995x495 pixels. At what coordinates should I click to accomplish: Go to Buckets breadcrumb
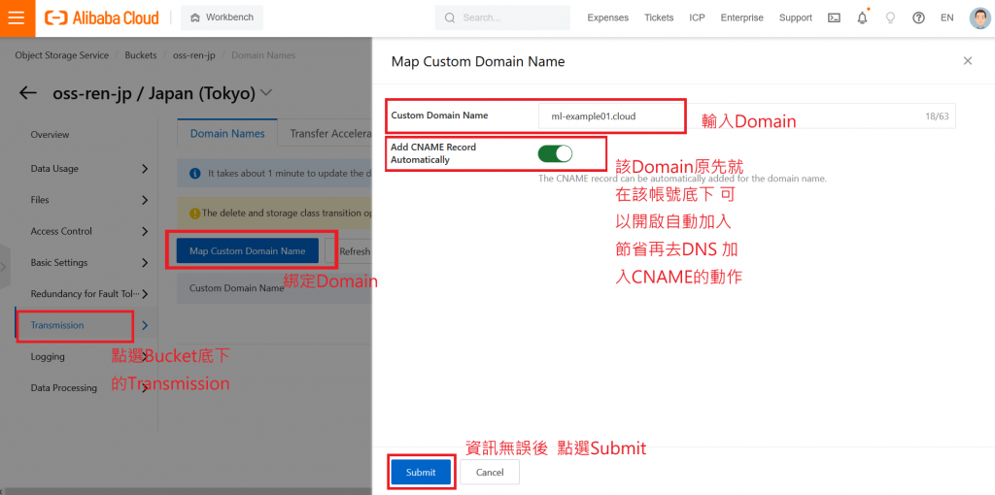[x=141, y=55]
